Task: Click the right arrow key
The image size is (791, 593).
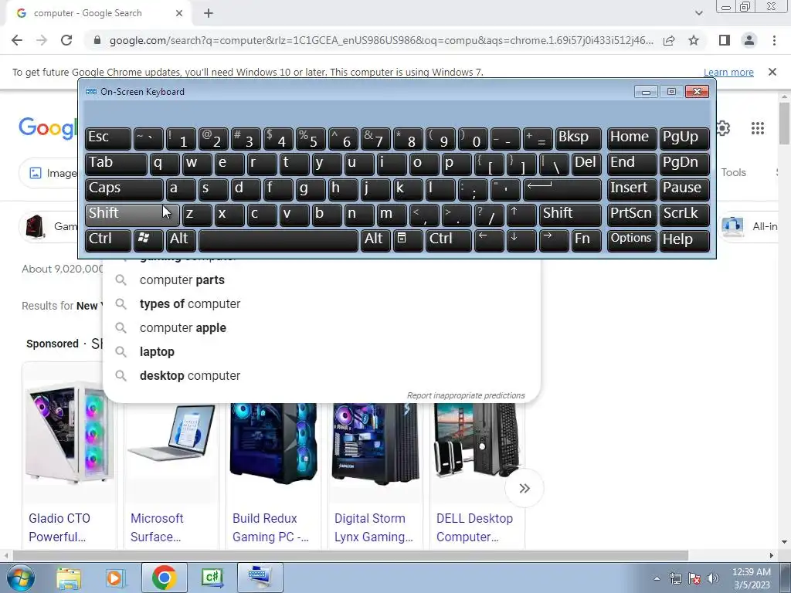Action: [x=553, y=240]
